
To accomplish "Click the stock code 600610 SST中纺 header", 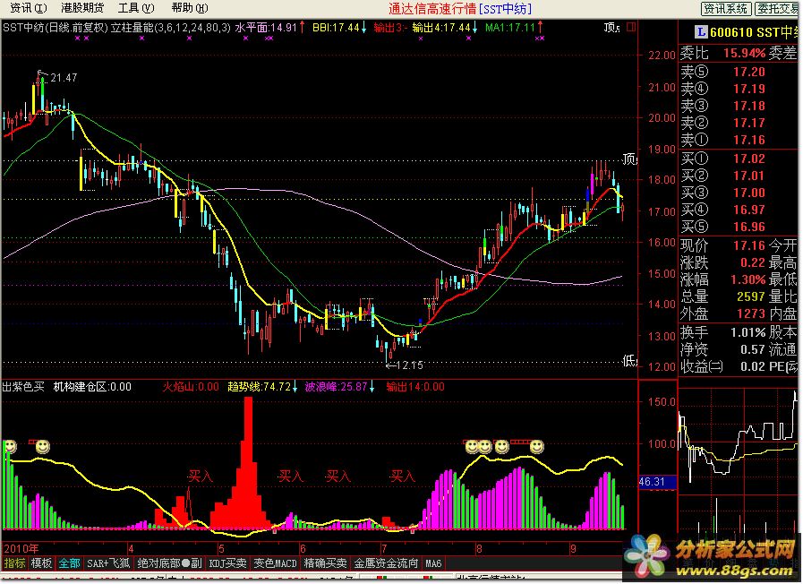I will pos(754,32).
